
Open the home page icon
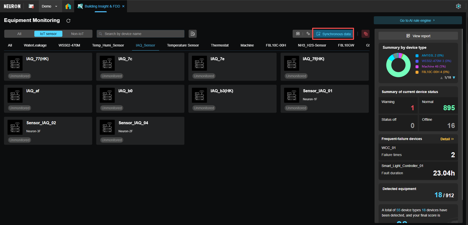68,6
